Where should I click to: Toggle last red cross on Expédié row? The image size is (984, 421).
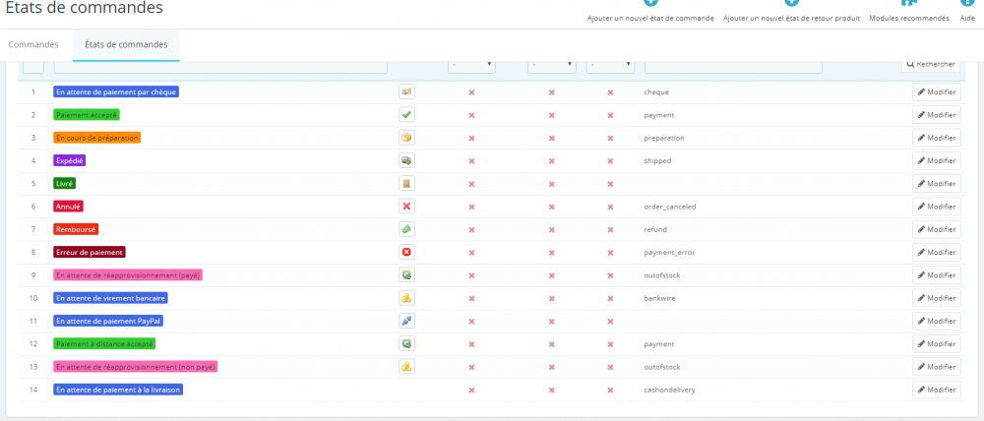pos(610,161)
